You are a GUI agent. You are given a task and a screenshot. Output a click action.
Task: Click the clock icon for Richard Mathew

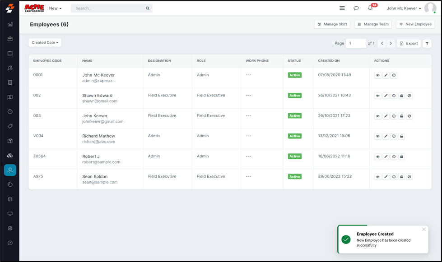tap(394, 136)
